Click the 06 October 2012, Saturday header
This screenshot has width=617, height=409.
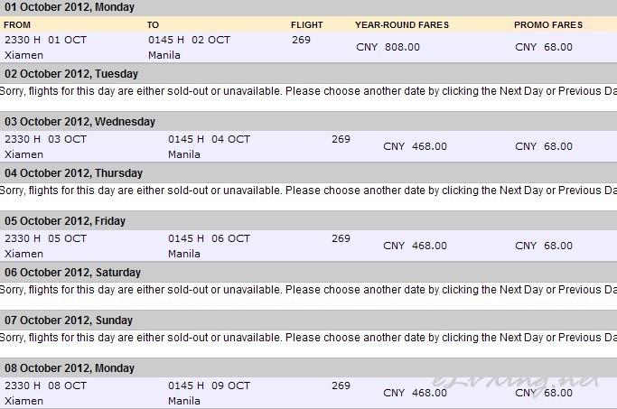72,273
